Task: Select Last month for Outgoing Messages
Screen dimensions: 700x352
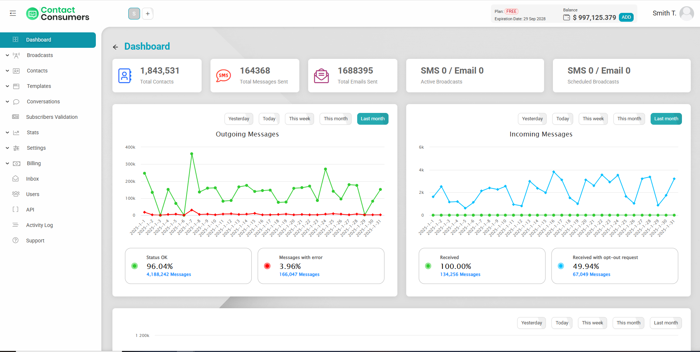Action: coord(373,119)
